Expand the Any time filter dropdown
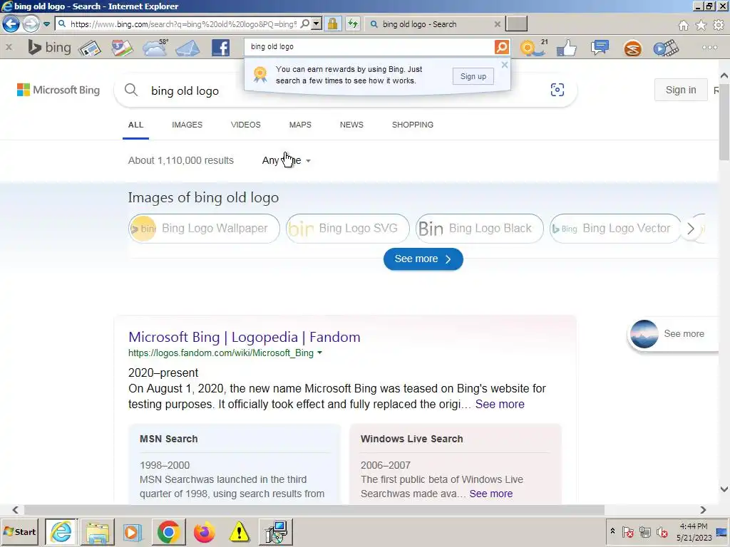The image size is (730, 547). click(x=287, y=160)
